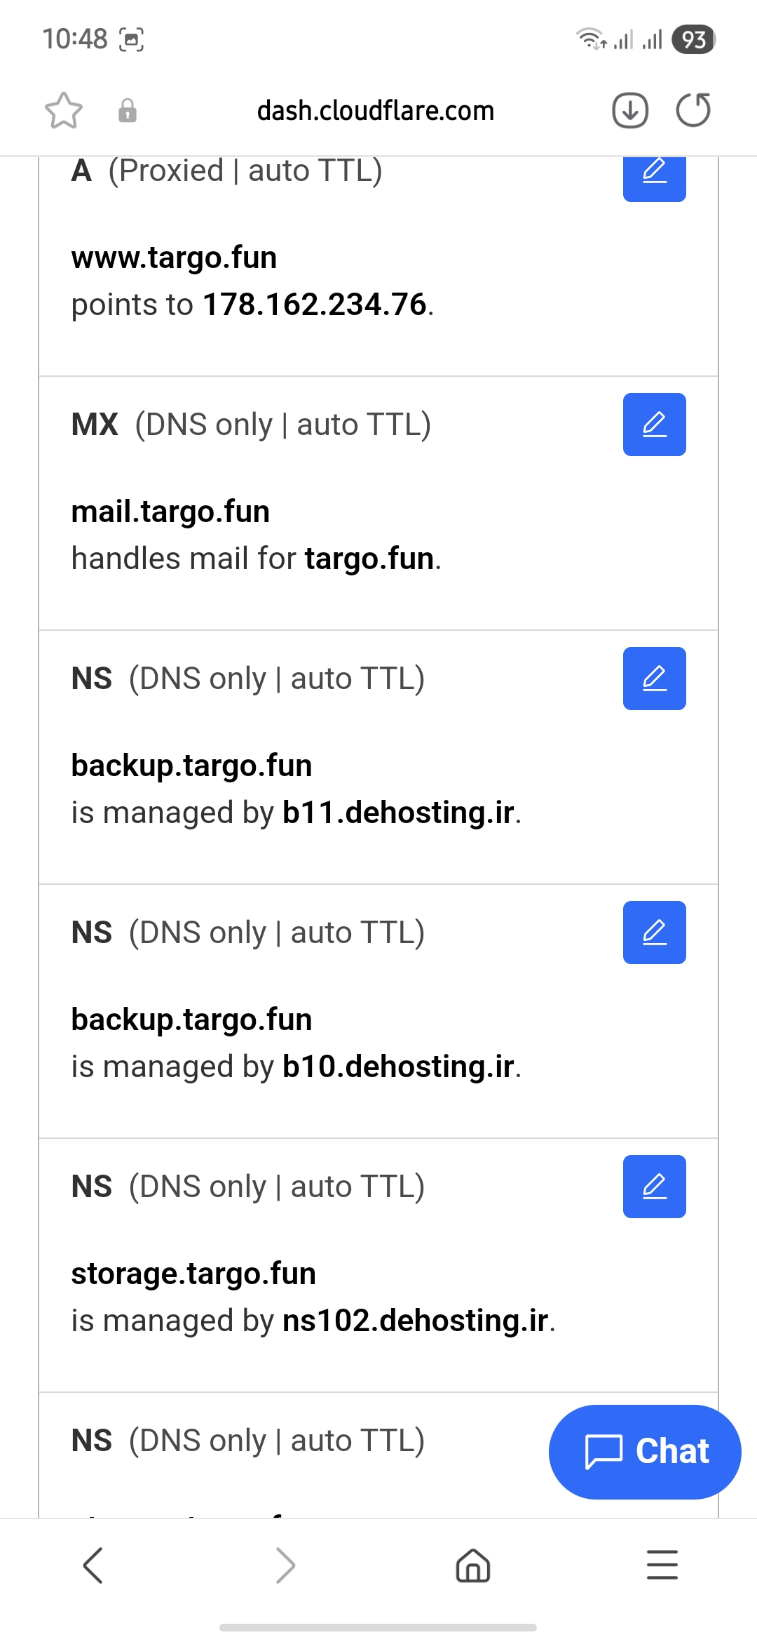
Task: Tap the padlock site security icon
Action: pos(128,111)
